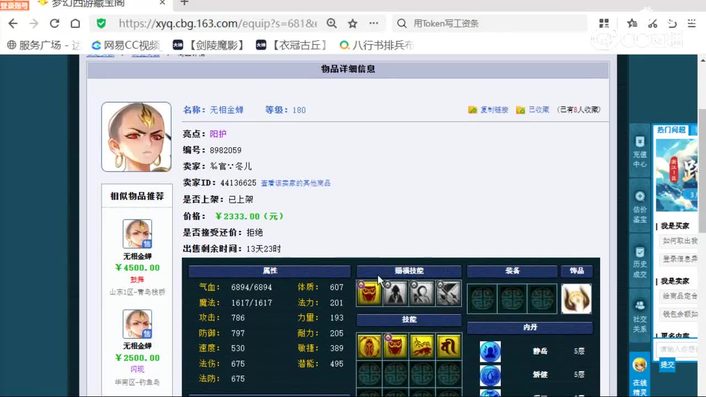Open 查看该卖家的其他商品 link

pyautogui.click(x=296, y=183)
